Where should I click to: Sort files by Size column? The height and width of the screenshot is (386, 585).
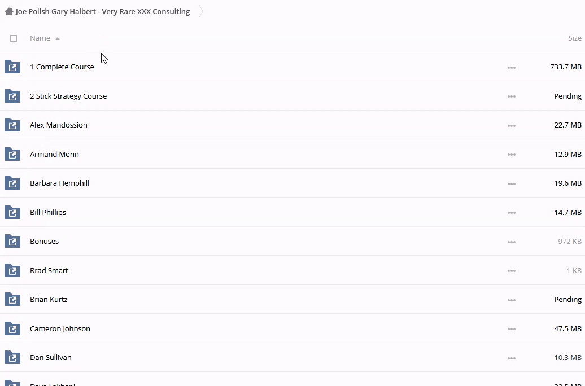pyautogui.click(x=574, y=38)
